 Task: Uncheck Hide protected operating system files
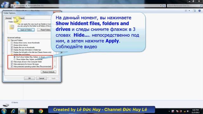[x=12, y=66]
